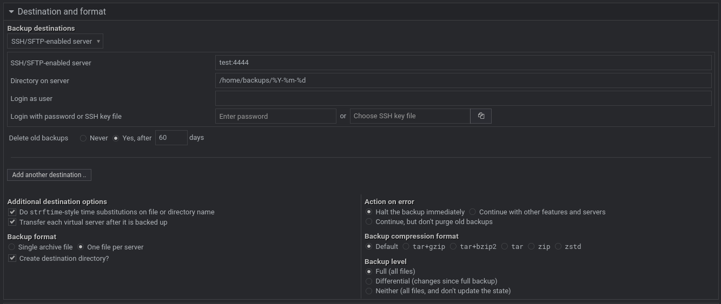Choose tar+gzip compression format
Screen dimensions: 721x304
tap(406, 247)
